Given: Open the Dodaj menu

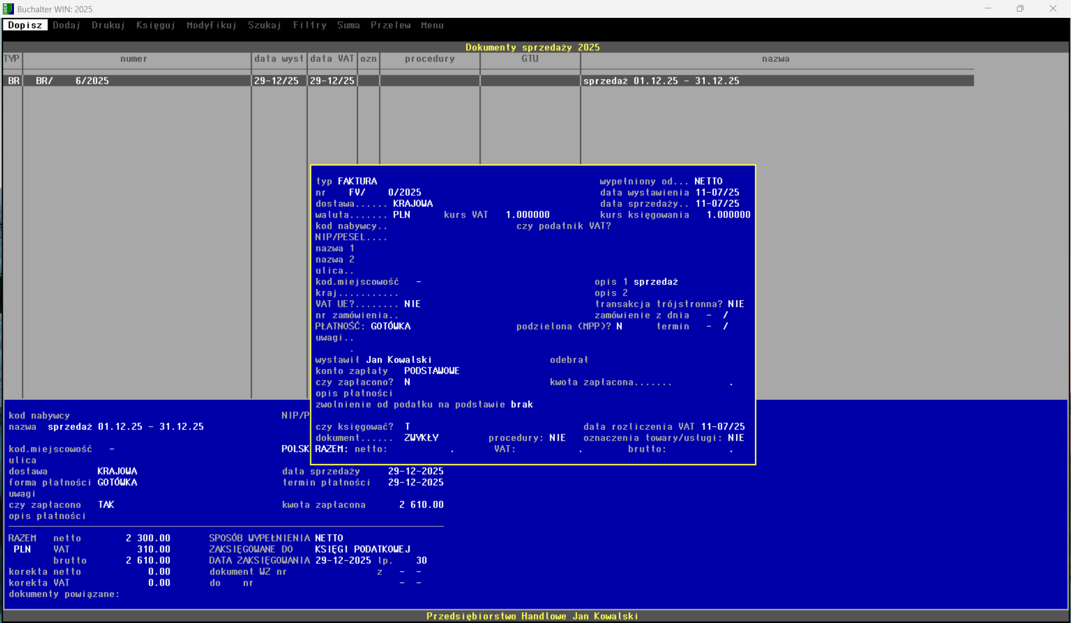Looking at the screenshot, I should (67, 25).
